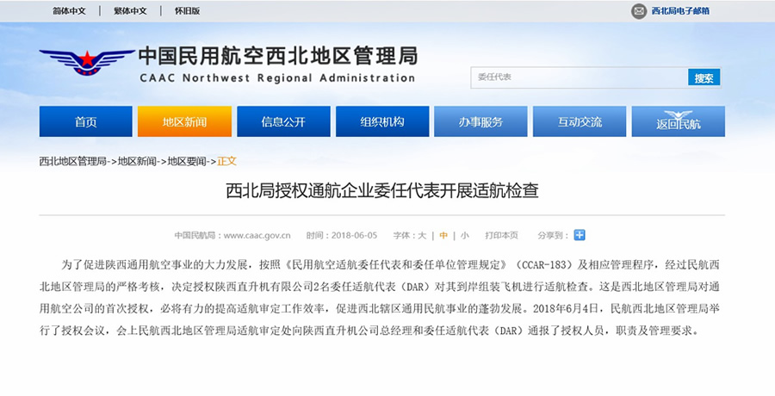Open 组织机构 navigation tab
775x396 pixels.
(x=382, y=121)
